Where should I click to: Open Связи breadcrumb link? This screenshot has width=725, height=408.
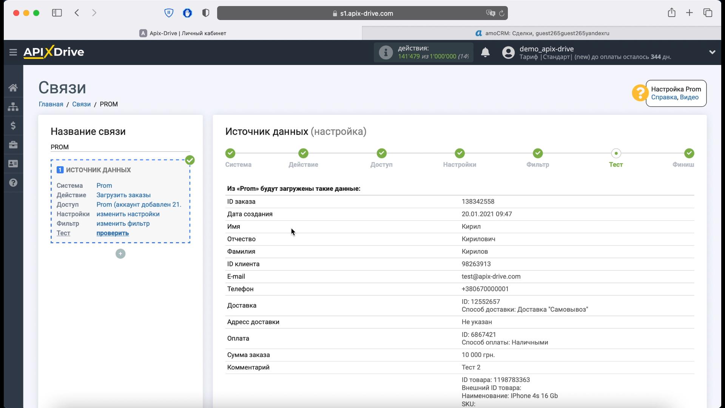pyautogui.click(x=81, y=104)
